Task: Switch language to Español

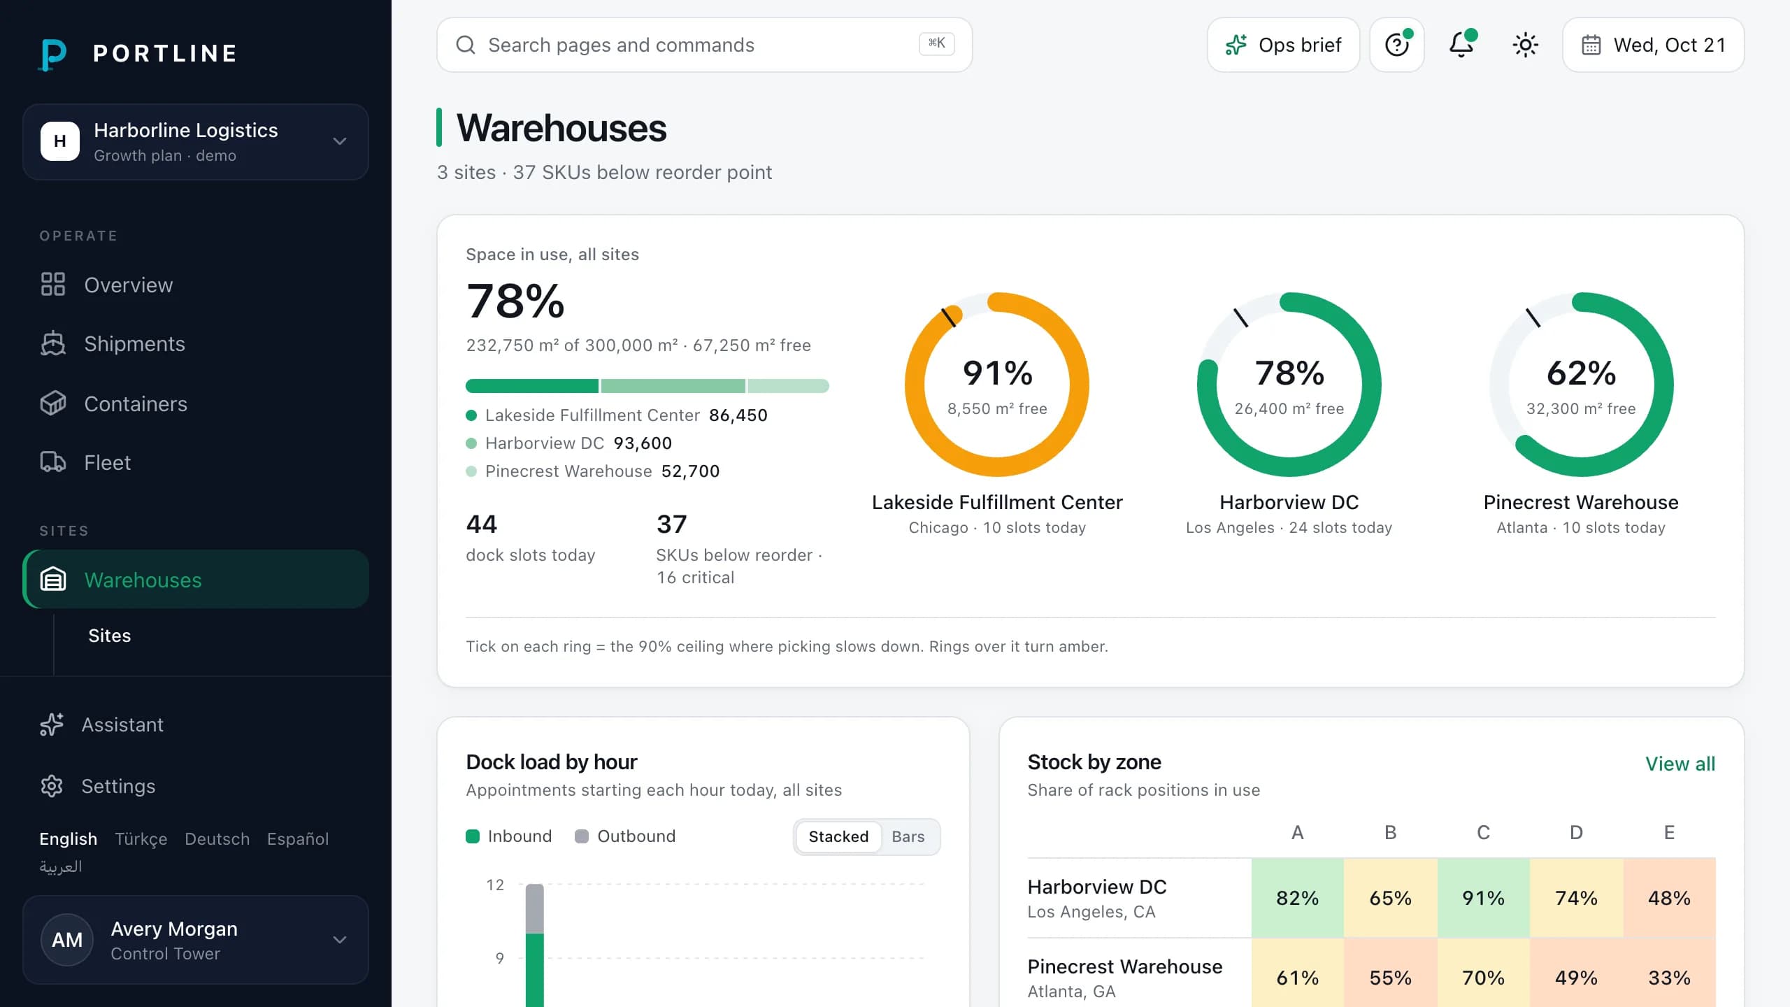Action: pos(298,838)
